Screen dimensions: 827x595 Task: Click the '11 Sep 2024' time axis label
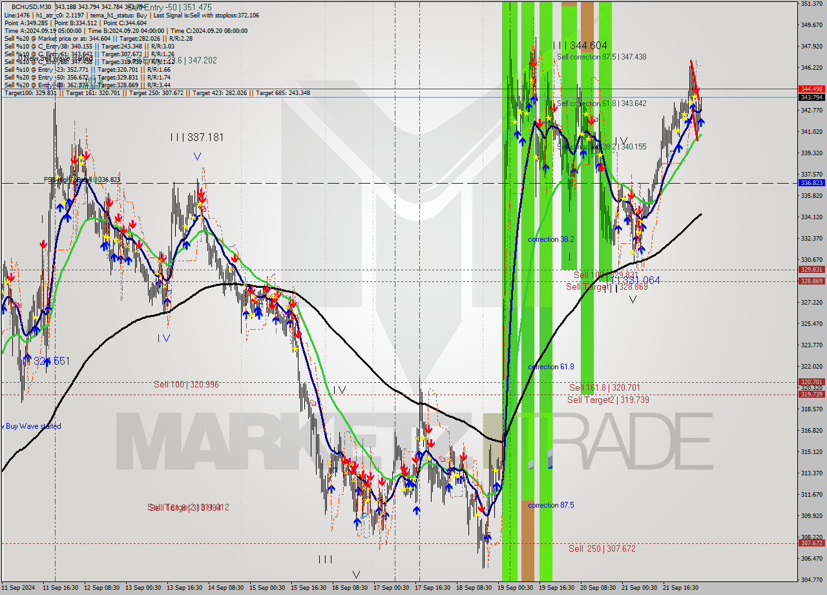18,588
